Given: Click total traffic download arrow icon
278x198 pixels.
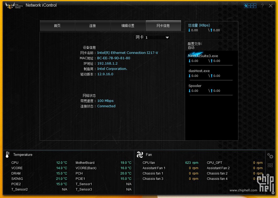Looking at the screenshot, I should click(x=189, y=30).
